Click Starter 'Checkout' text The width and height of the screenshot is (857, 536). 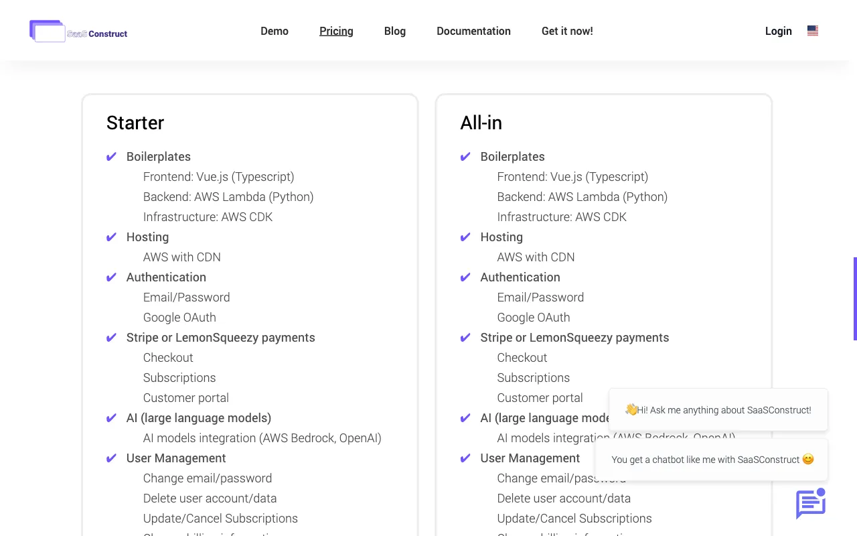(168, 358)
